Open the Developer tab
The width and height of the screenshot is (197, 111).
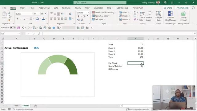coord(98,8)
